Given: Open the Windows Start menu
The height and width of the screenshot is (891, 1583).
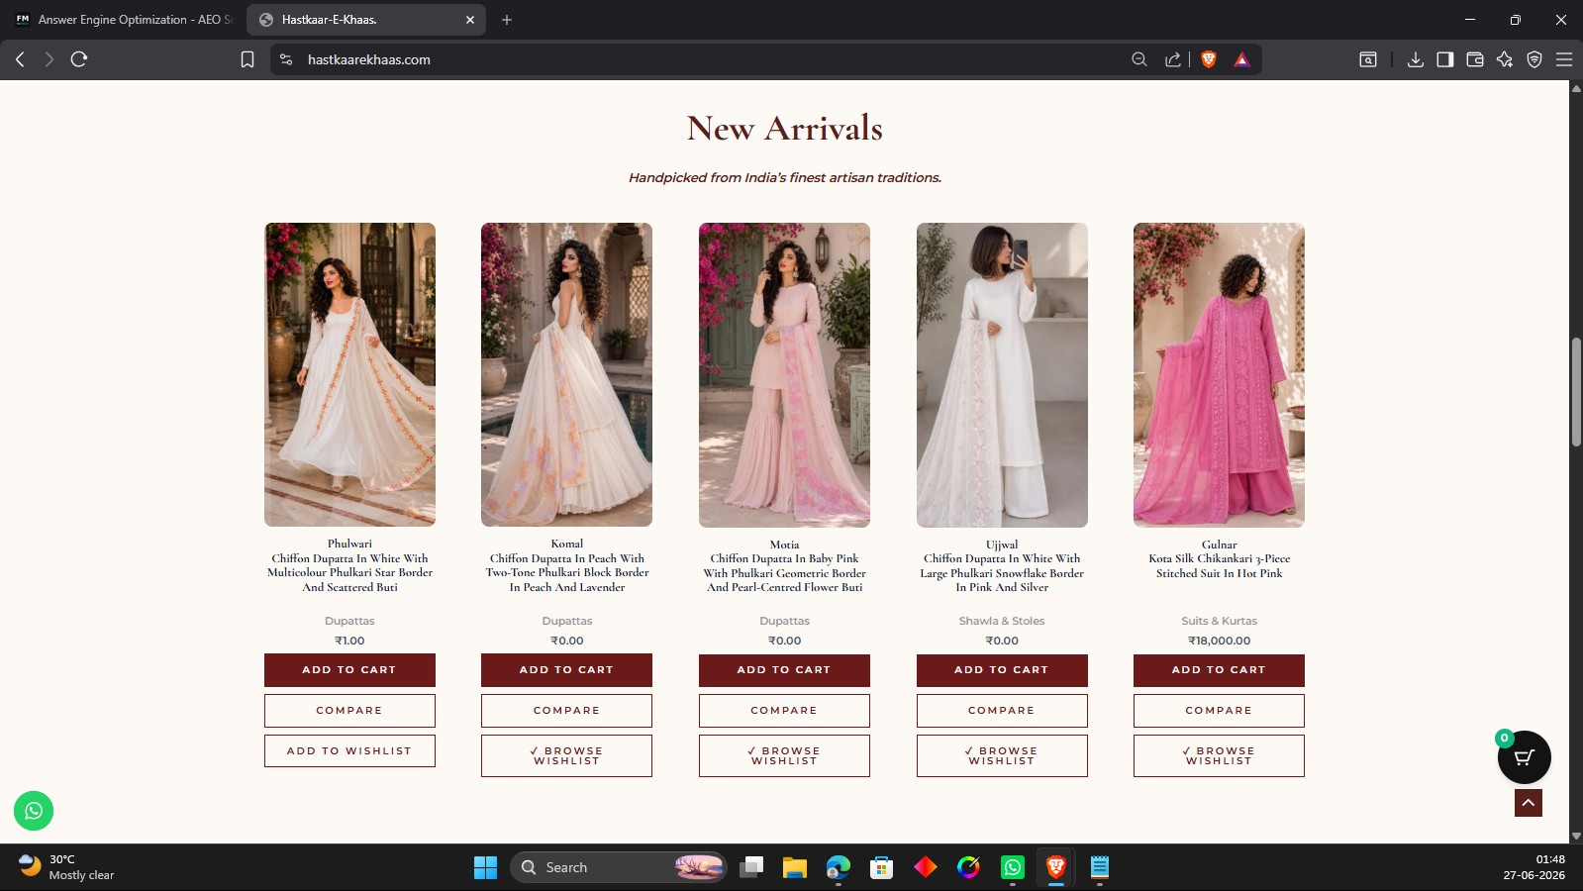Looking at the screenshot, I should pyautogui.click(x=485, y=867).
